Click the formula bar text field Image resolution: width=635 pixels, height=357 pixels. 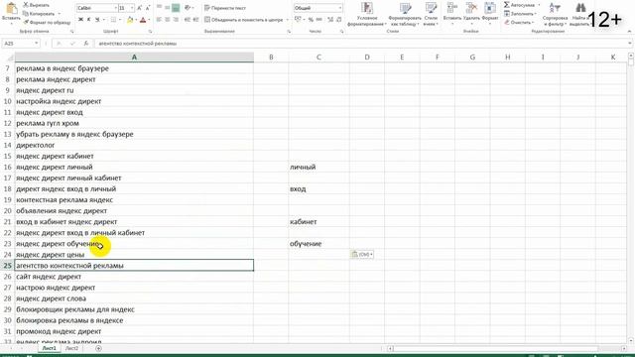(360, 44)
